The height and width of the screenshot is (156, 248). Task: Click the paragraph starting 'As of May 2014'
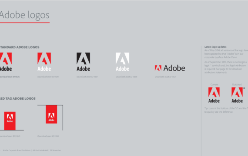226,54
